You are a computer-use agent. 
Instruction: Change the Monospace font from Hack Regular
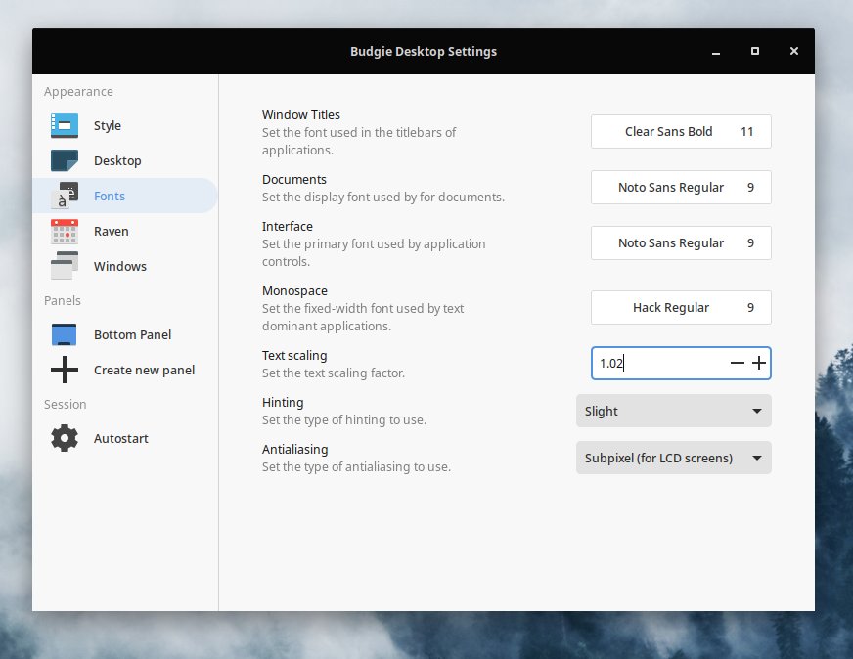(681, 307)
